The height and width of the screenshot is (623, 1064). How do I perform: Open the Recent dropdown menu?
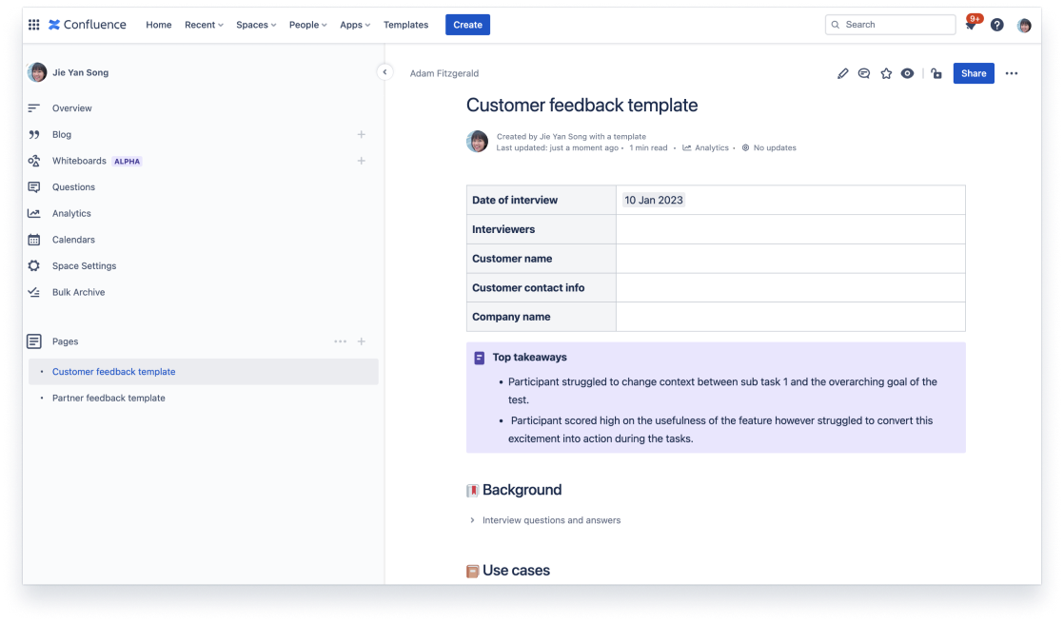coord(204,25)
